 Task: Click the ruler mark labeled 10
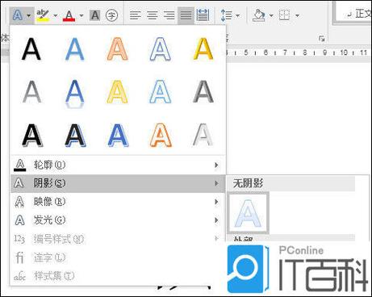click(x=344, y=52)
